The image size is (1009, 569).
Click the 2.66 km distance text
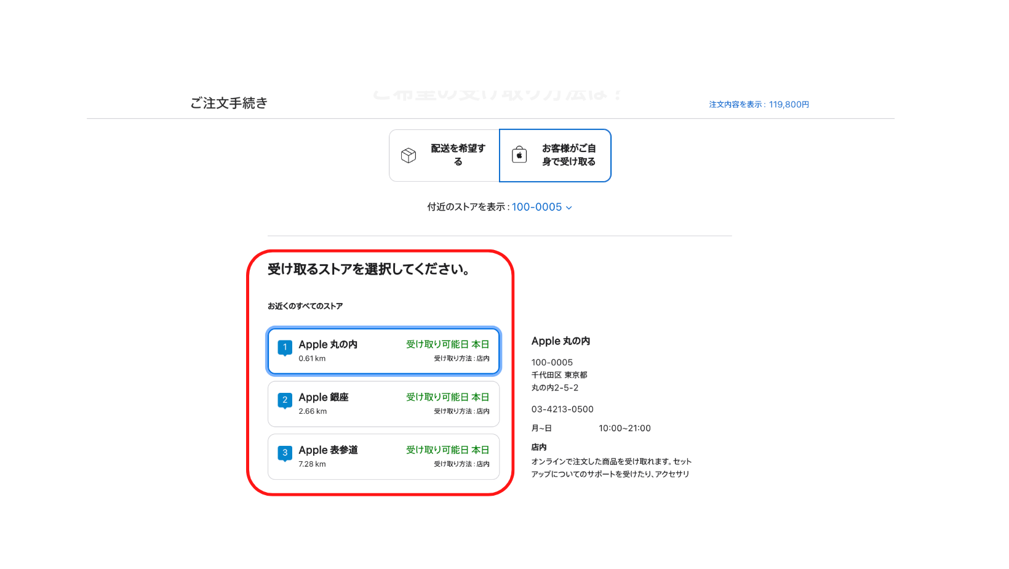pyautogui.click(x=313, y=411)
